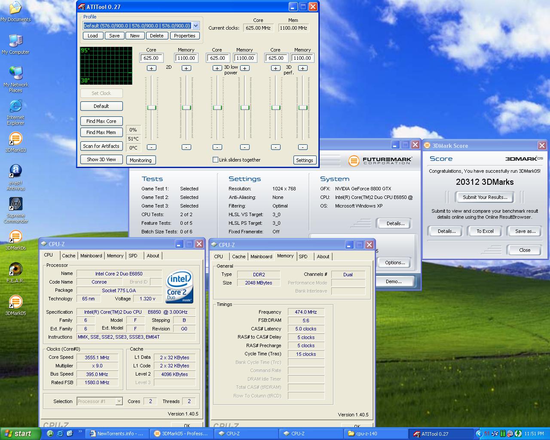Click the Monitoring button in ATITool
550x440 pixels.
pos(141,160)
